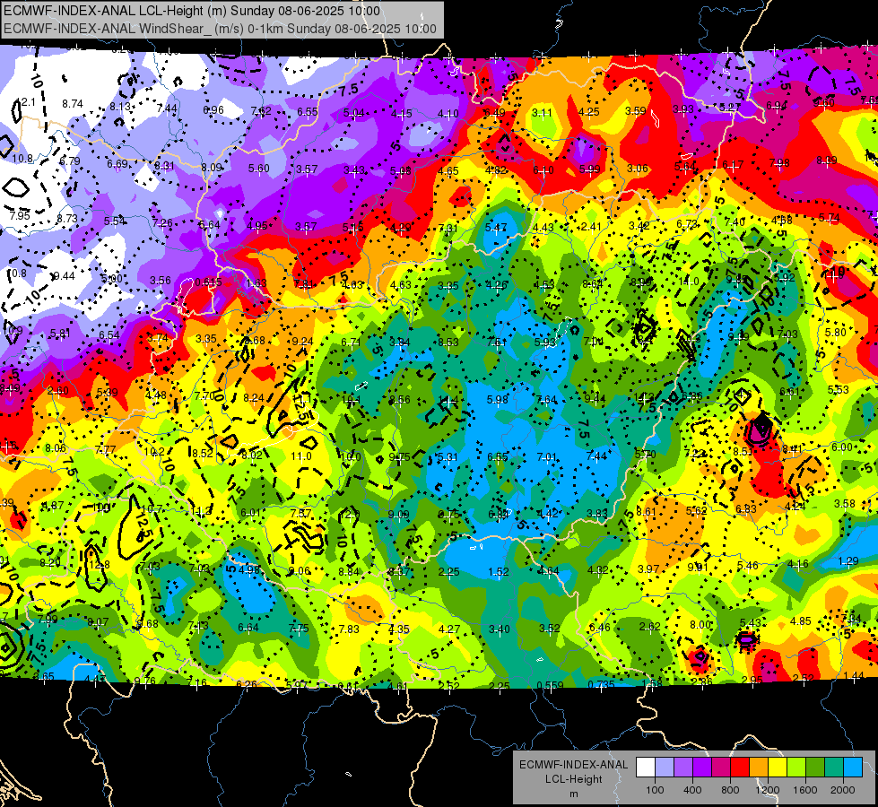This screenshot has width=878, height=807.
Task: Click the wind shear value 2.41
Action: coord(591,227)
